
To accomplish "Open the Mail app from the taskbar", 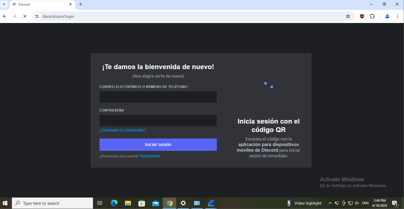I will coord(156,203).
